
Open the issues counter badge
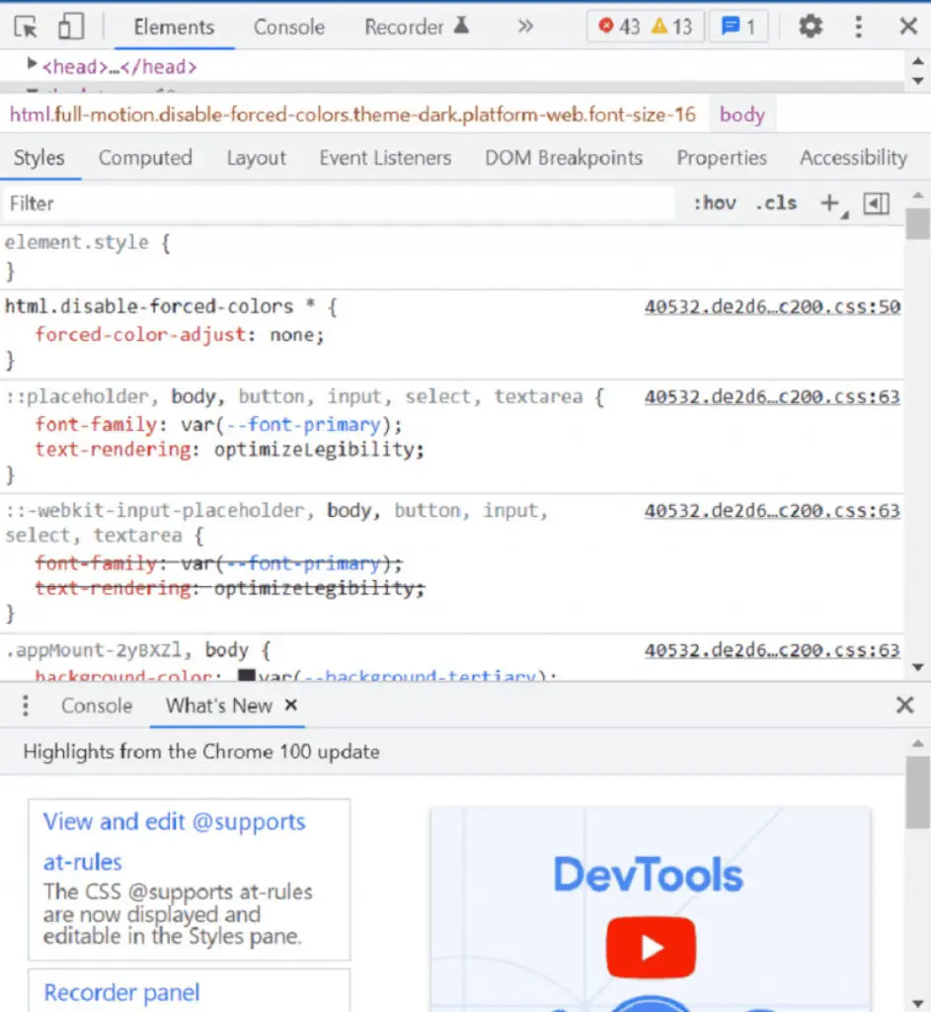pos(738,27)
